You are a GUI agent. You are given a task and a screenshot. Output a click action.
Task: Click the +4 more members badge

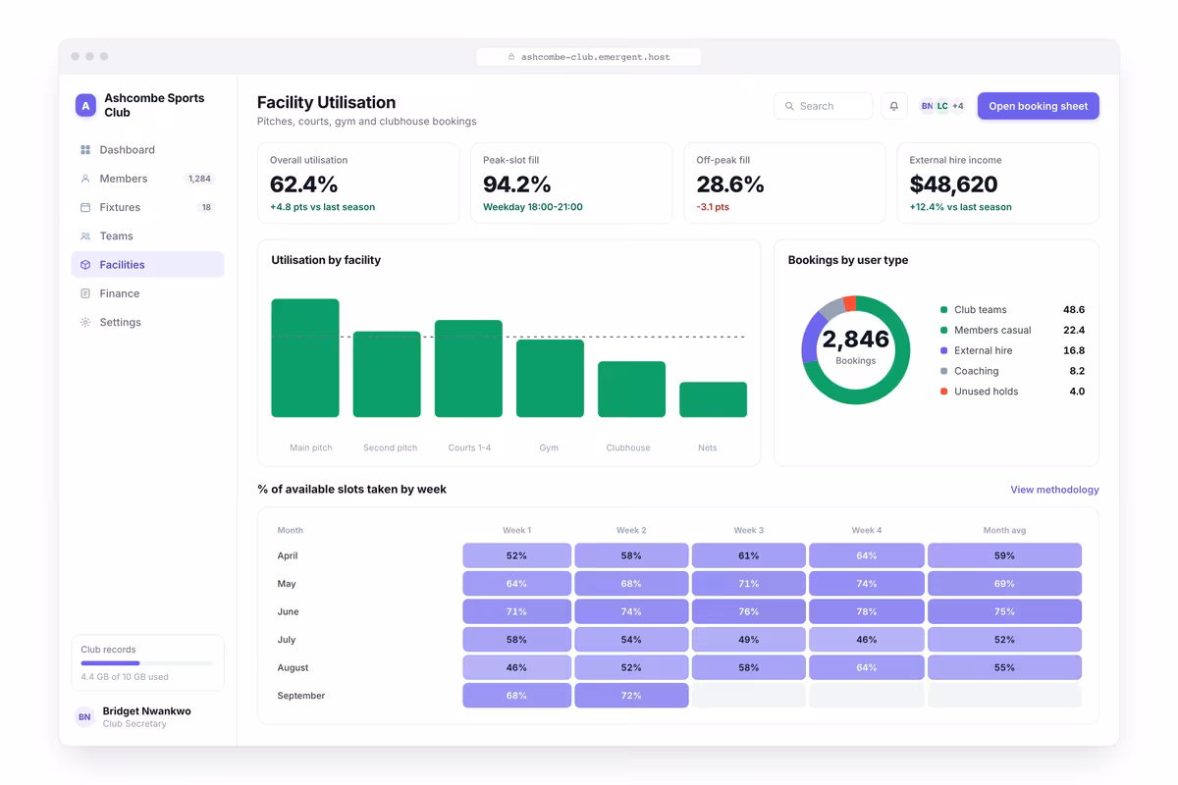(957, 106)
